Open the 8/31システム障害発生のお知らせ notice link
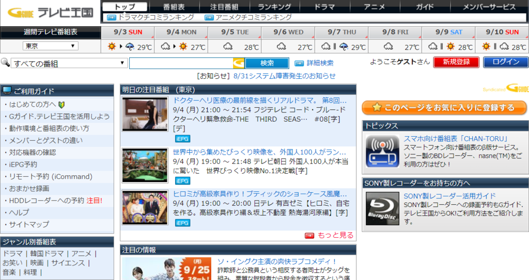Viewport: 529px width, 280px height. pos(285,76)
